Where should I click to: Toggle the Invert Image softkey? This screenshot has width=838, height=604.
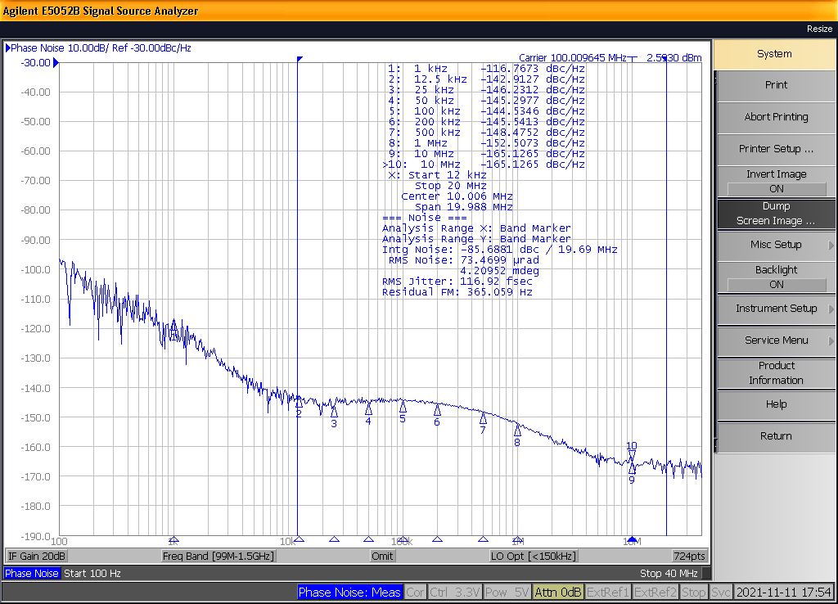(x=776, y=182)
